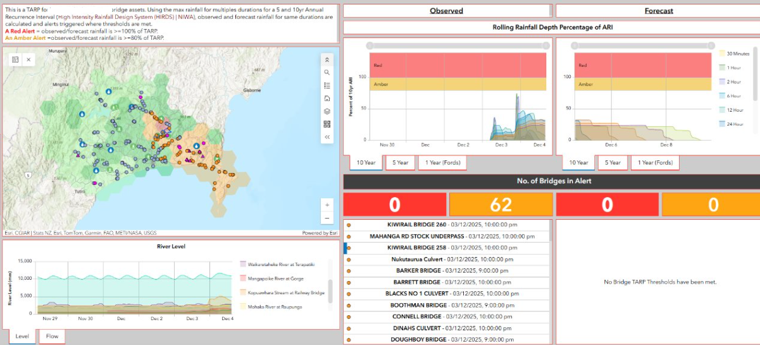Open the map layers panel
This screenshot has height=348, width=760.
point(327,111)
